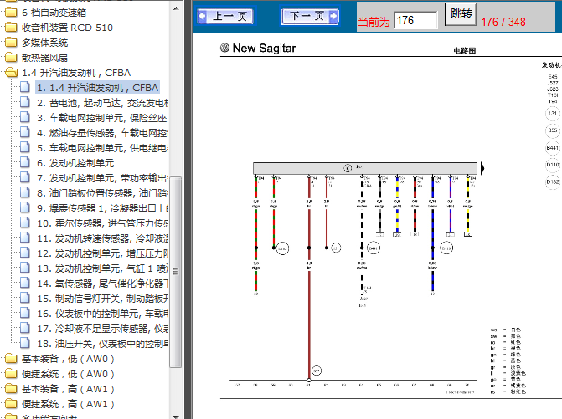
Task: Click the tree panel vertical scrollbar thumb
Action: pos(175,272)
